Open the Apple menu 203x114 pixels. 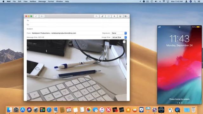pyautogui.click(x=3, y=1)
